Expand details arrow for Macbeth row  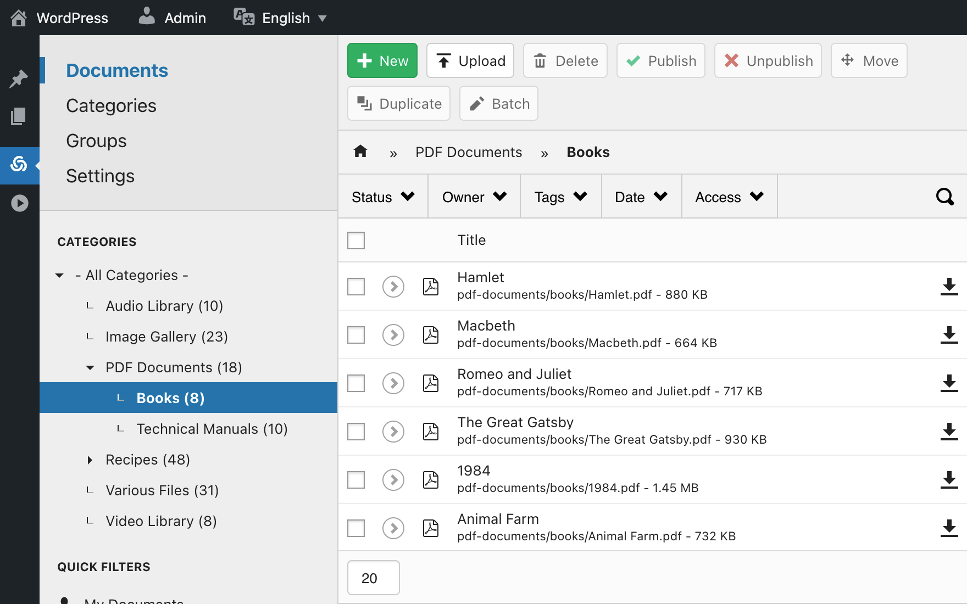click(x=393, y=335)
